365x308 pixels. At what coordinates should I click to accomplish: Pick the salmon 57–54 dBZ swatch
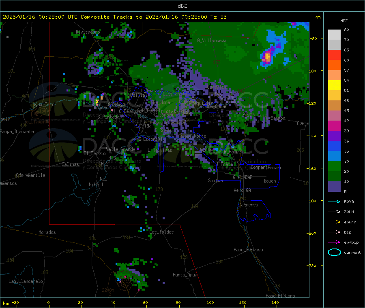(x=334, y=75)
